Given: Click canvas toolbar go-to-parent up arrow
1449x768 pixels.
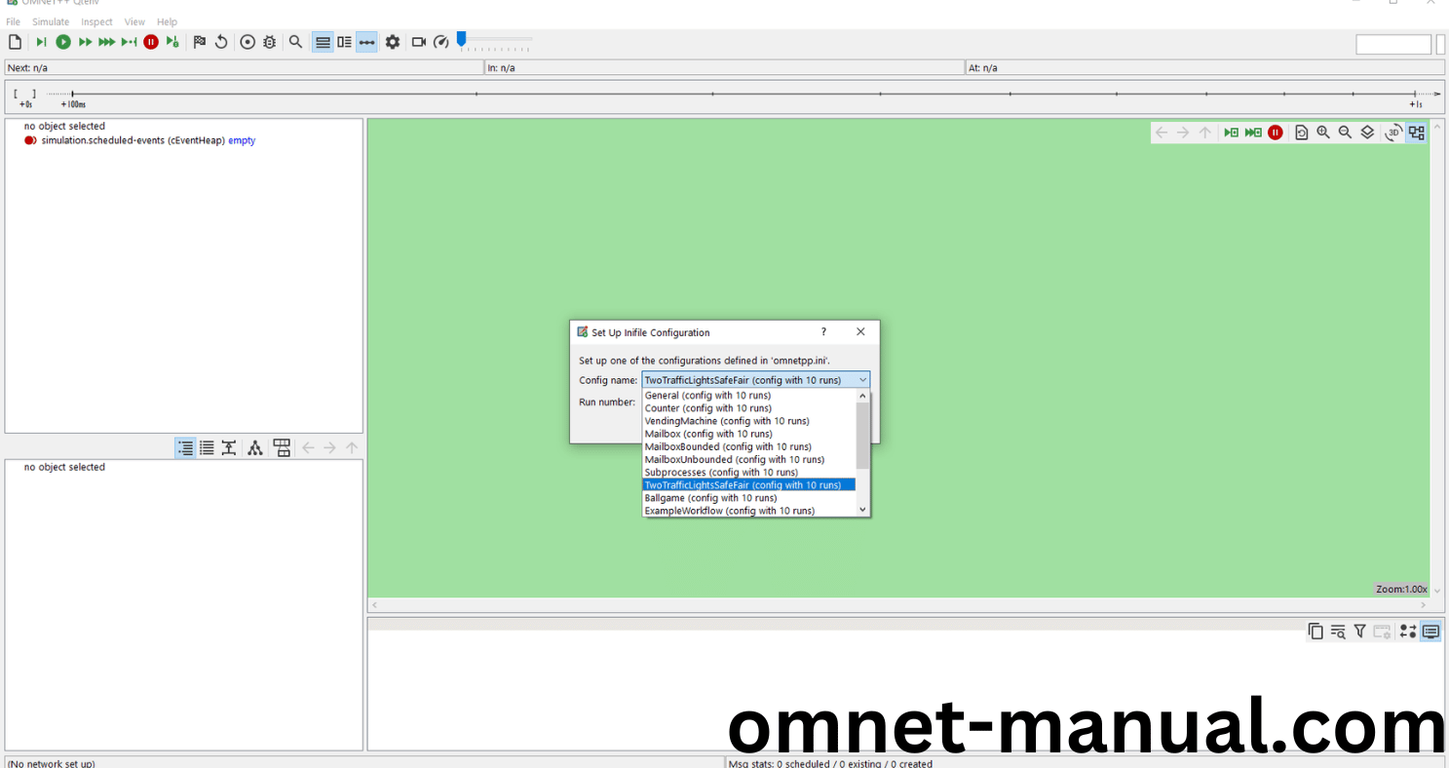Looking at the screenshot, I should tap(1205, 133).
